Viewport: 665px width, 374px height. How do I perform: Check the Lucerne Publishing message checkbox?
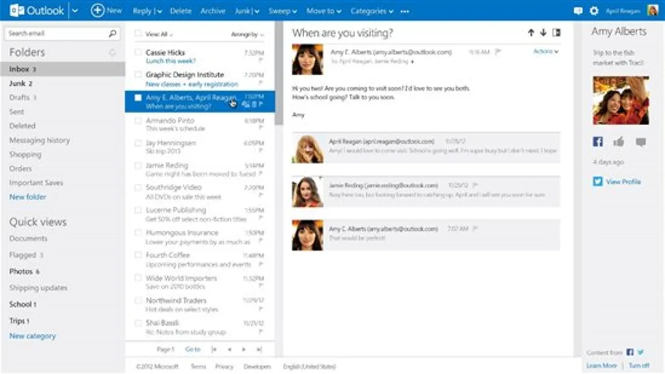click(138, 210)
